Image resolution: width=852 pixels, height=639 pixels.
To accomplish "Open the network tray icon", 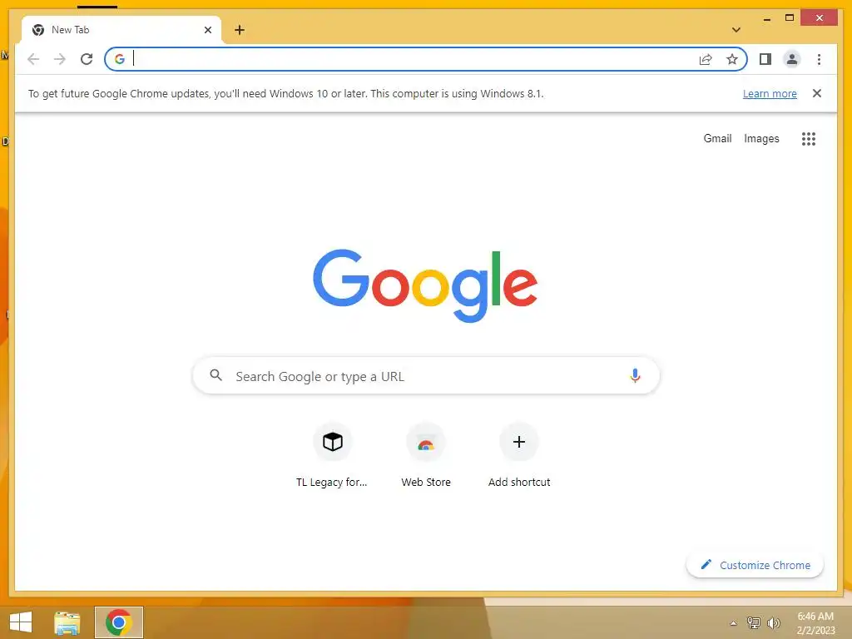I will coord(753,622).
